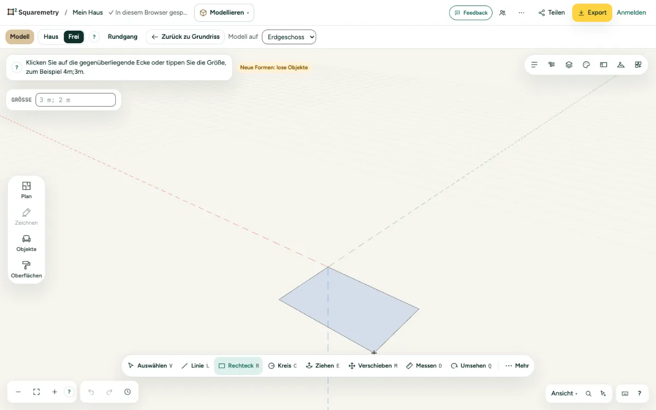Screen dimensions: 656x410
Task: Redo the undone action
Action: pyautogui.click(x=109, y=392)
